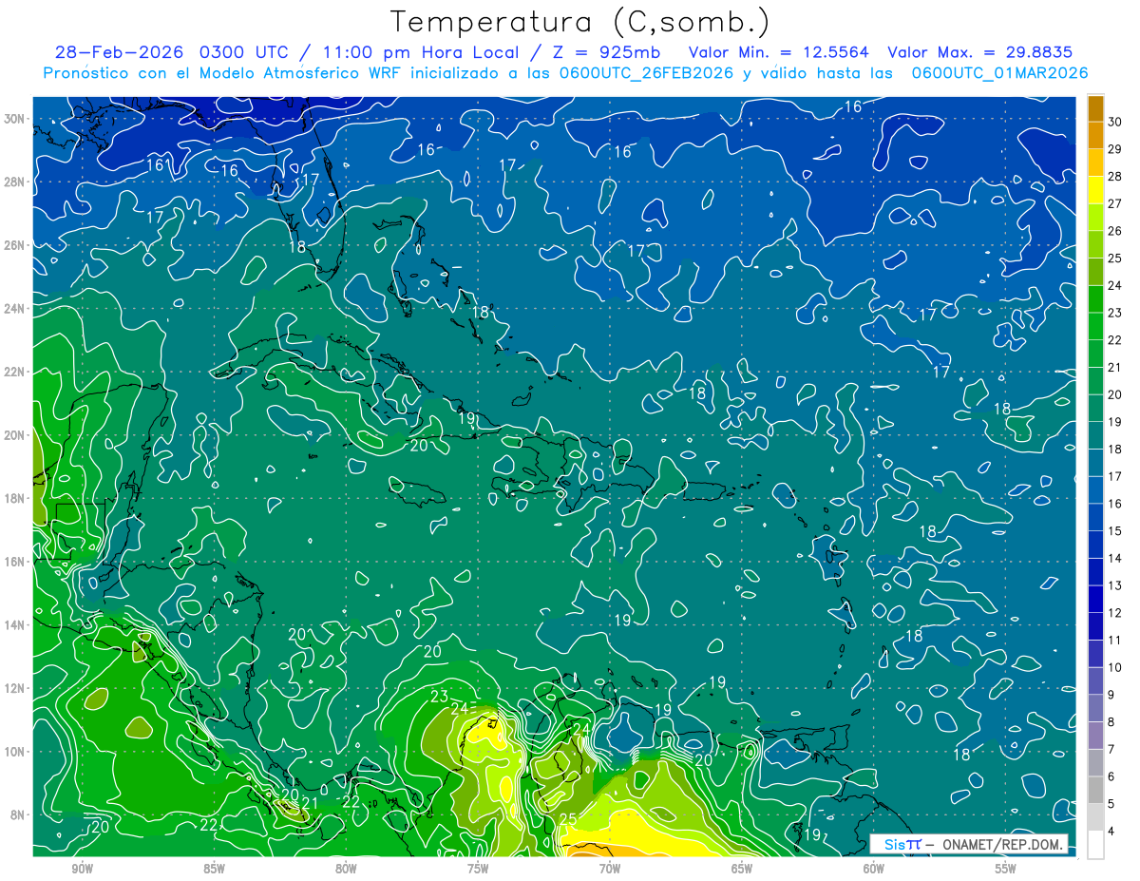Screen dimensions: 1140x881
Task: Click the color scale label 27
Action: [1115, 203]
